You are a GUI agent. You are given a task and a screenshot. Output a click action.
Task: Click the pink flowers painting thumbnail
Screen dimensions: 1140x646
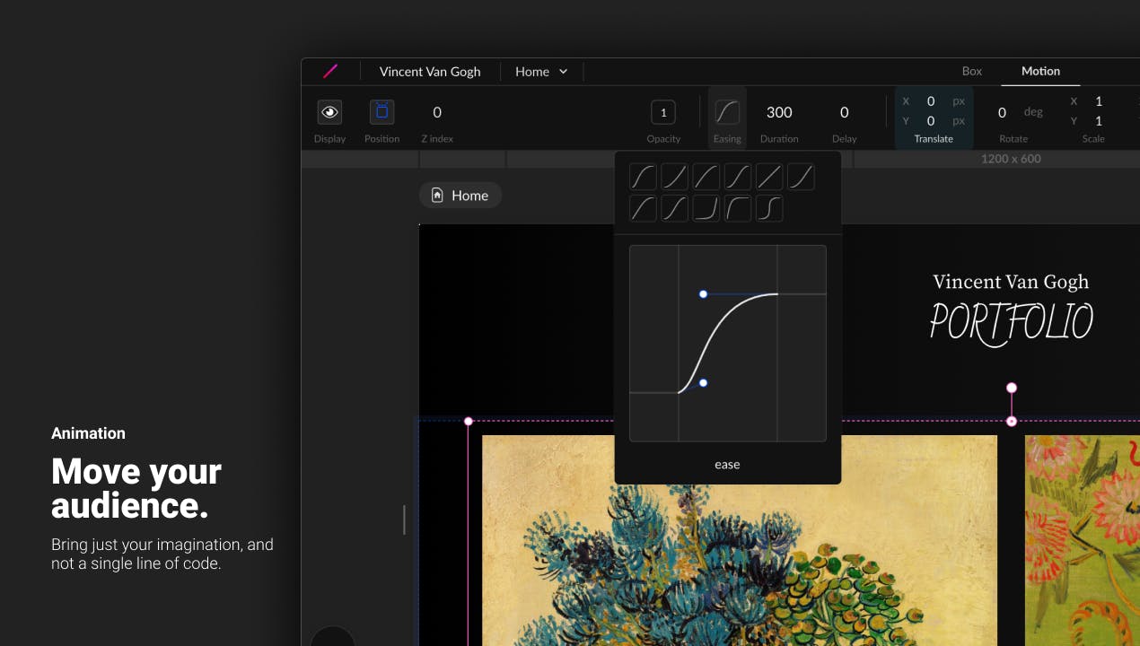tap(1083, 540)
